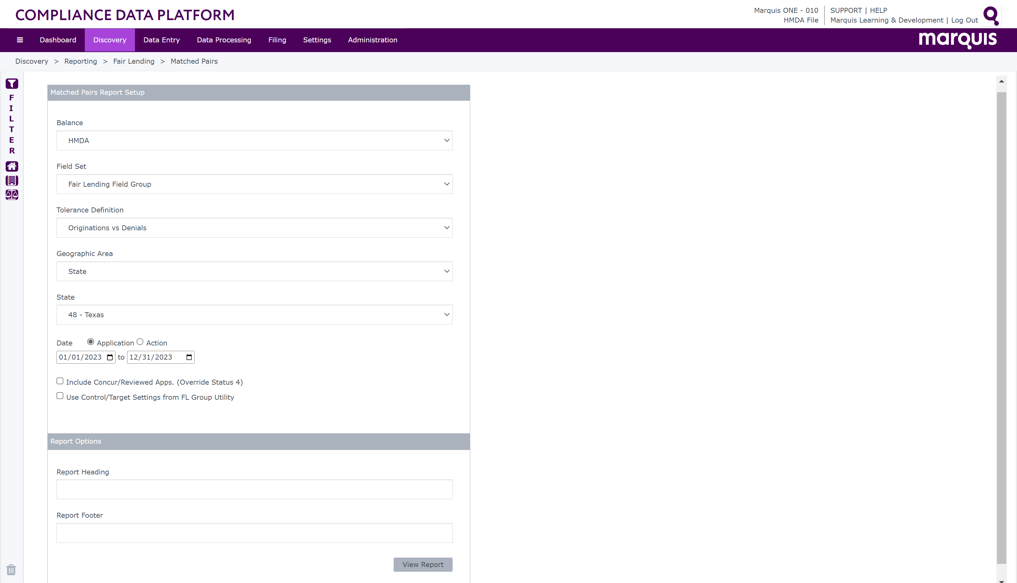The image size is (1017, 583).
Task: Open the hamburger menu icon
Action: tap(20, 40)
